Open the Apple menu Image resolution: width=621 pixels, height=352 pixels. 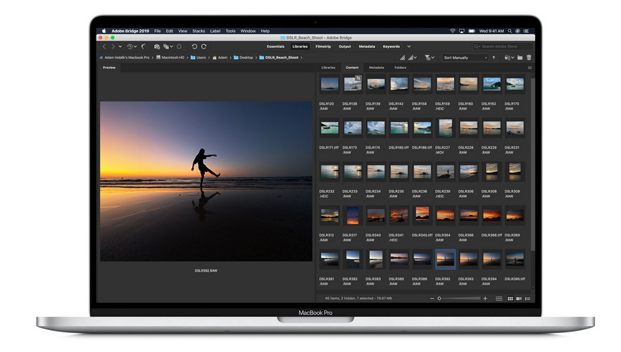coord(104,31)
